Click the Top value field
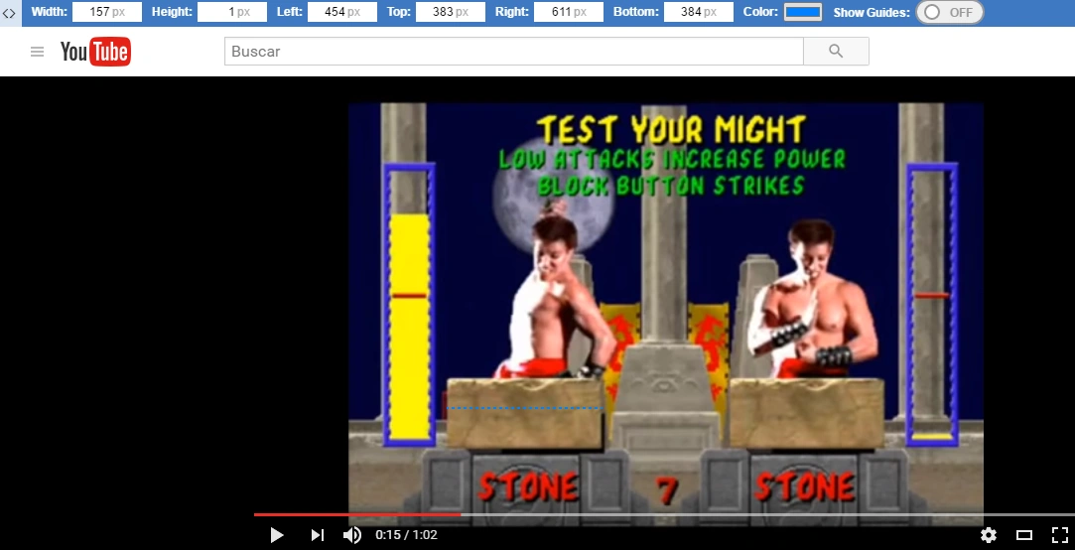 coord(451,12)
